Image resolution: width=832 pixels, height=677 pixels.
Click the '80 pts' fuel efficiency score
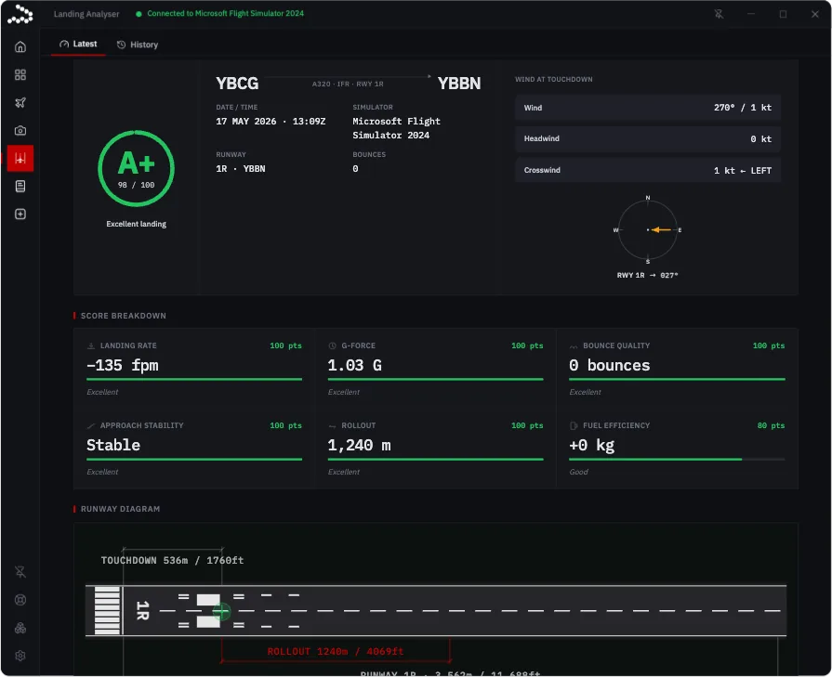click(771, 425)
